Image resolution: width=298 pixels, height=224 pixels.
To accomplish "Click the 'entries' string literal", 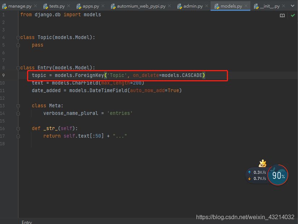I will click(x=120, y=113).
